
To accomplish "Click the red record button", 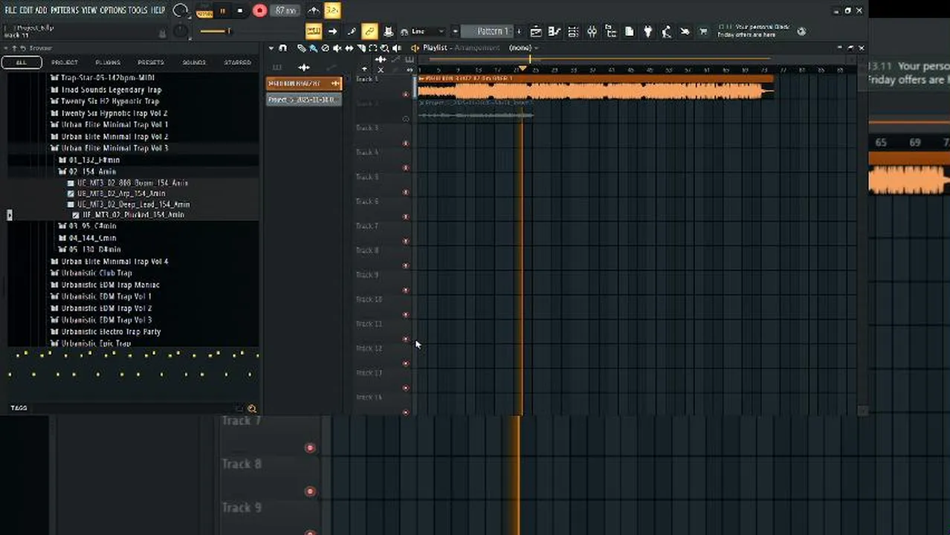I will [259, 10].
